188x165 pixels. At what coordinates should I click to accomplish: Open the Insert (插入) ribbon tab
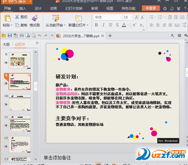coord(22,9)
